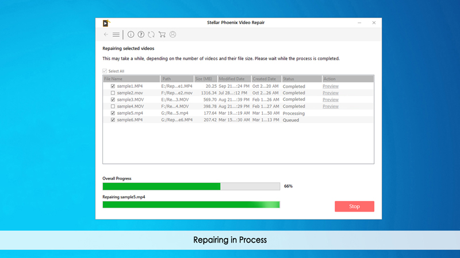Click the 1316.34 size value
The width and height of the screenshot is (460, 258).
(x=209, y=93)
